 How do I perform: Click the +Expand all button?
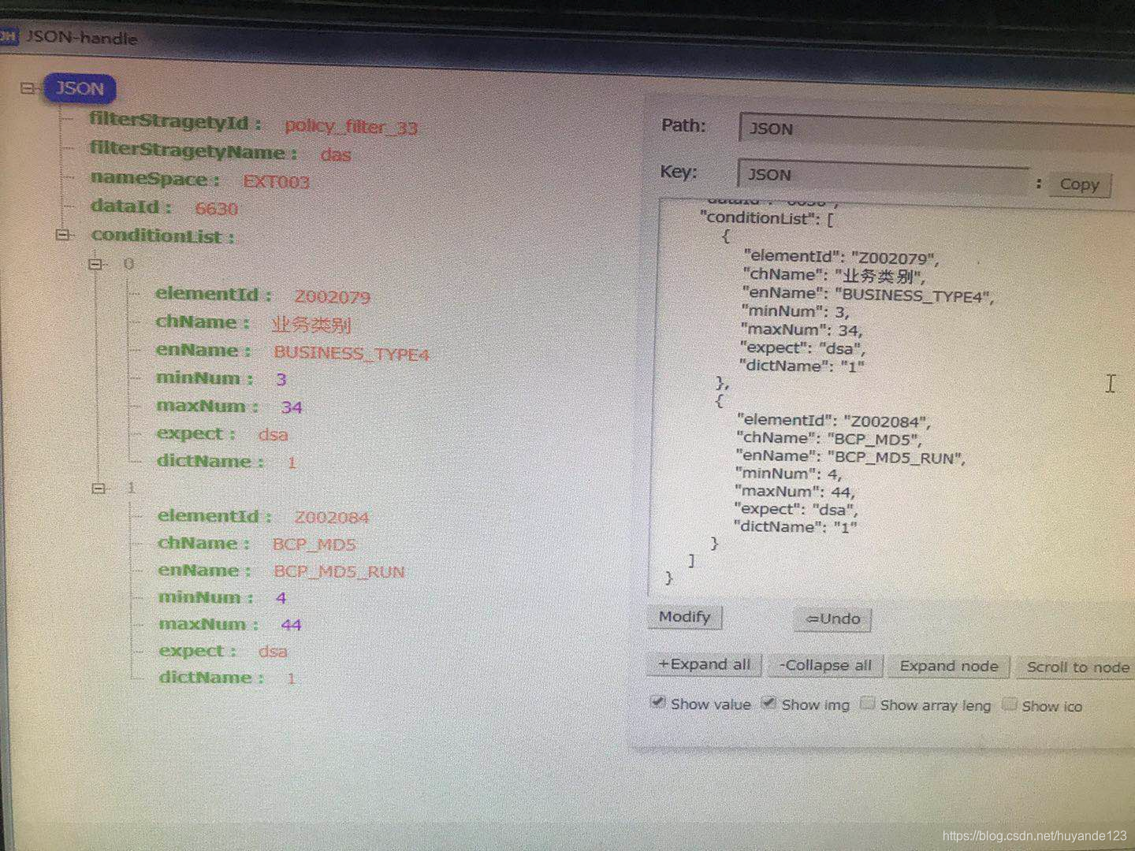[704, 665]
